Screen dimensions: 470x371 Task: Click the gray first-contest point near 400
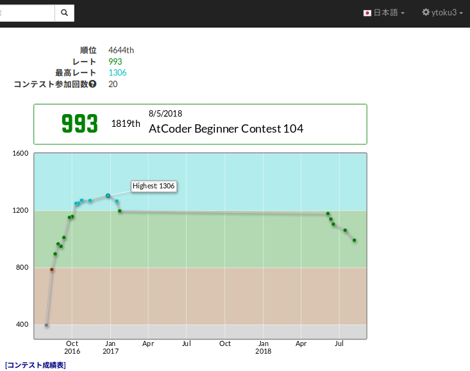coord(46,326)
